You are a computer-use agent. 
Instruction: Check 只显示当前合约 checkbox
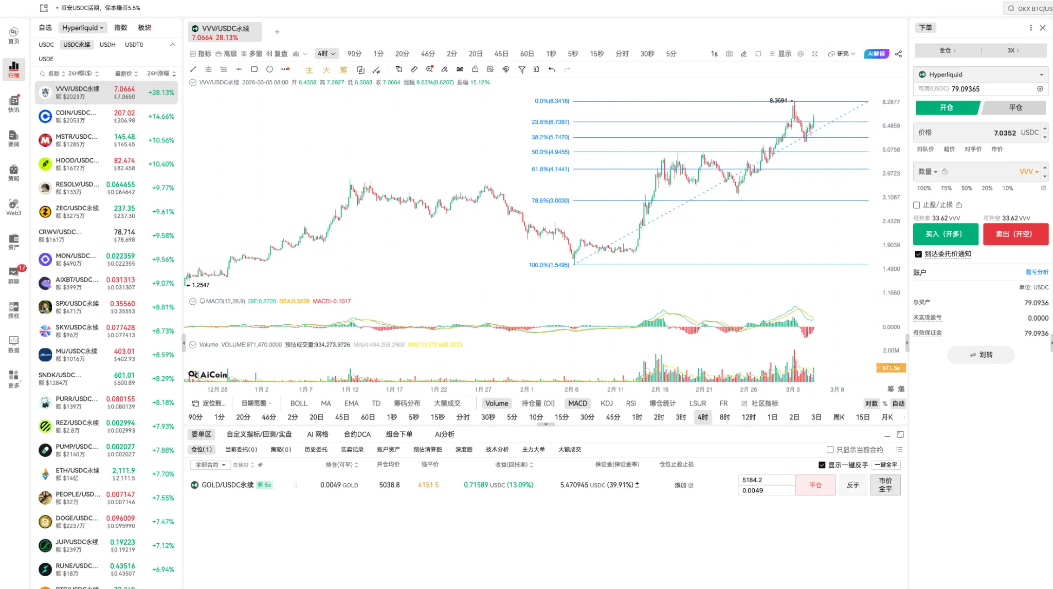point(830,450)
